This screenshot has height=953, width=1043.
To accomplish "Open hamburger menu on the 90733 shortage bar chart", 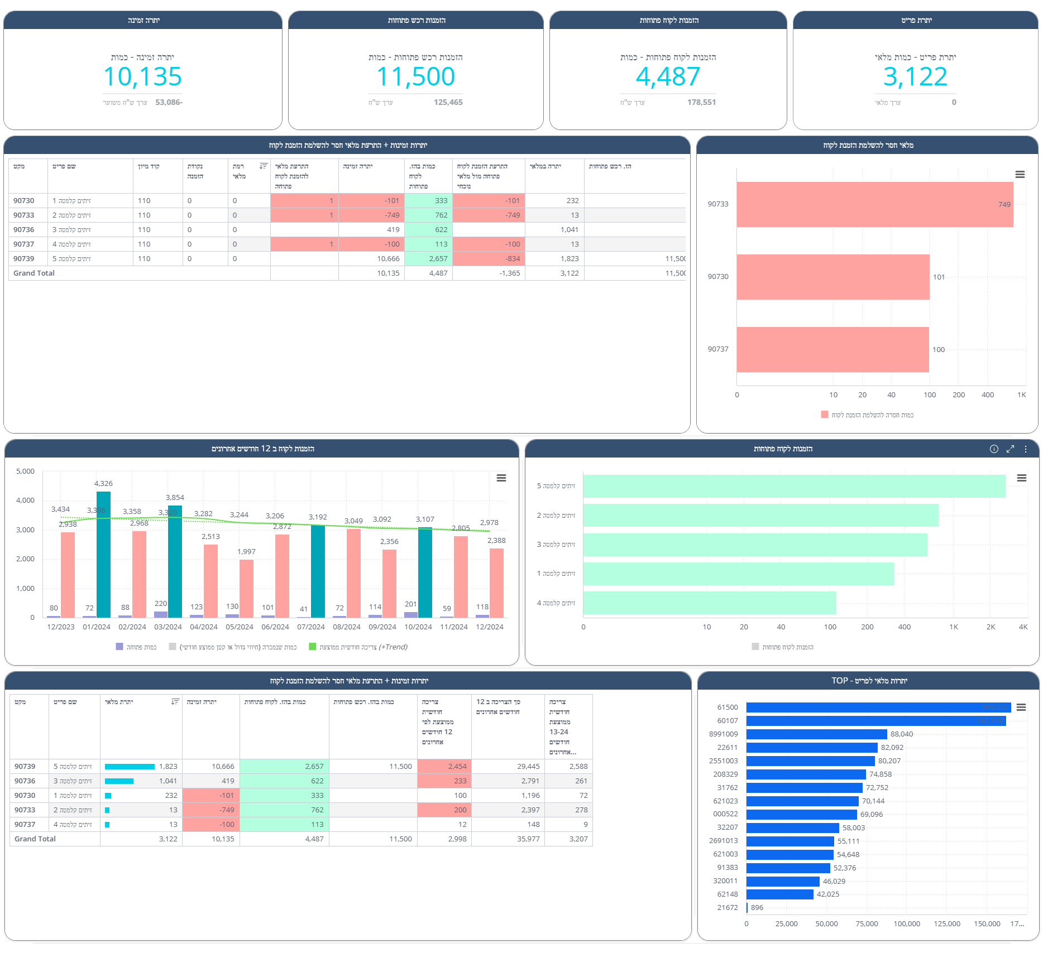I will (x=1020, y=175).
